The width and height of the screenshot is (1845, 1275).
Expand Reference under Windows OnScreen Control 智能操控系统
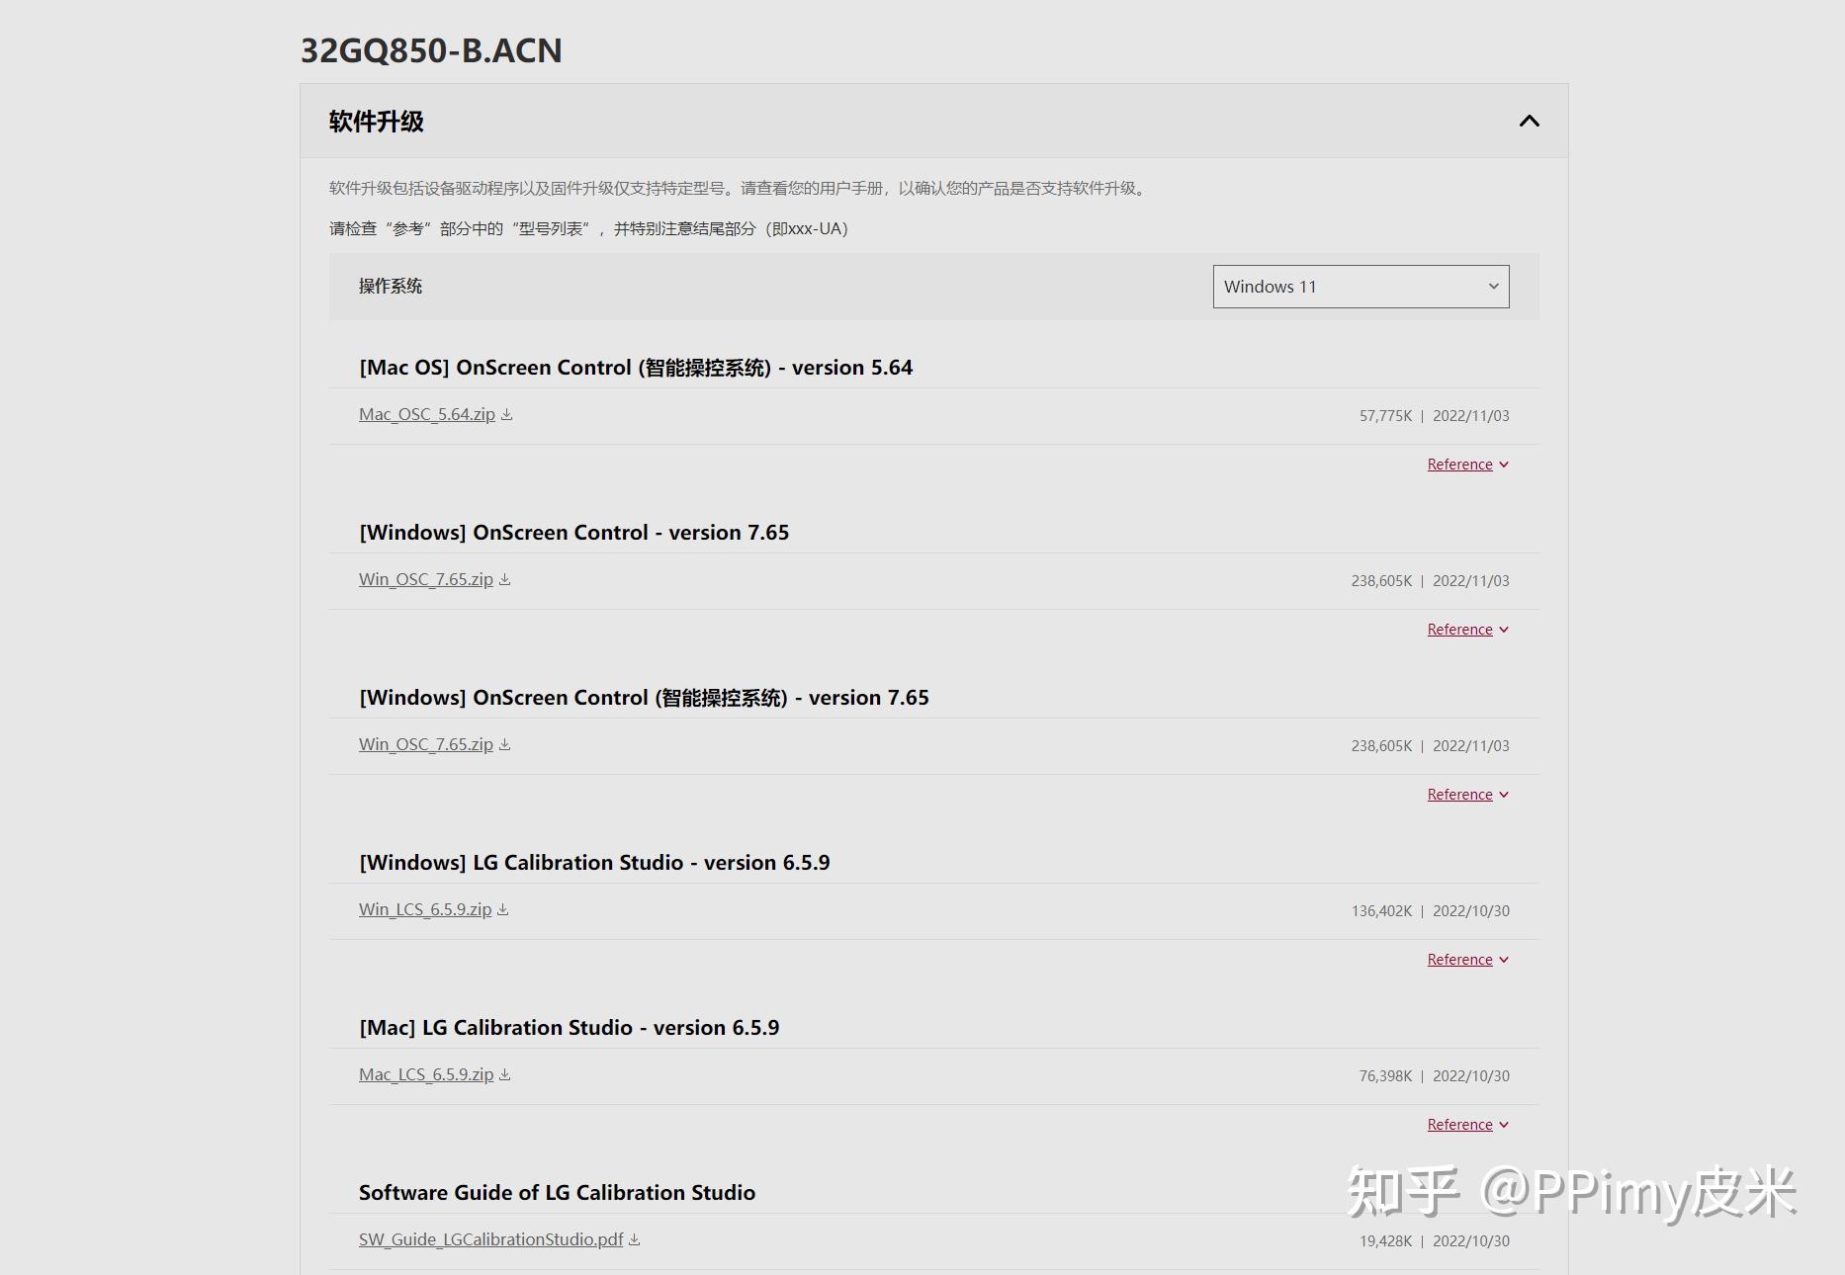click(x=1467, y=795)
